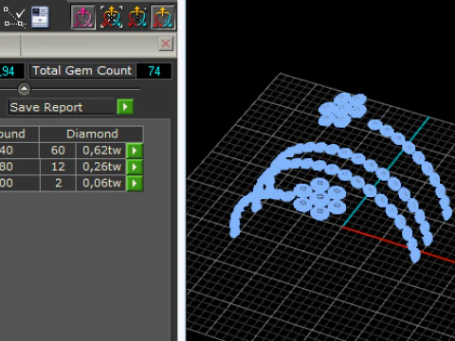Image resolution: width=455 pixels, height=341 pixels.
Task: Click the size cell ending in 80
Action: coord(19,167)
